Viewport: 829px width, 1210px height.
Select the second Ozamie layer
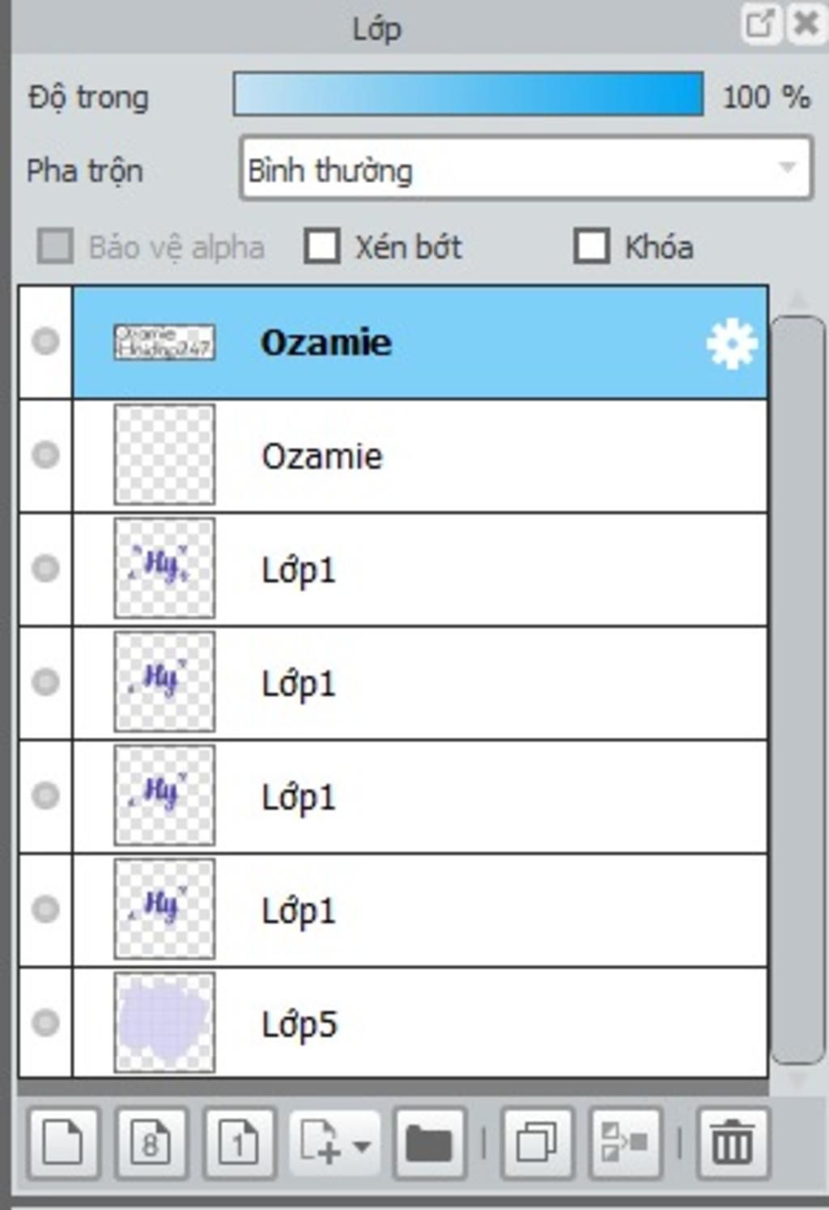click(420, 455)
